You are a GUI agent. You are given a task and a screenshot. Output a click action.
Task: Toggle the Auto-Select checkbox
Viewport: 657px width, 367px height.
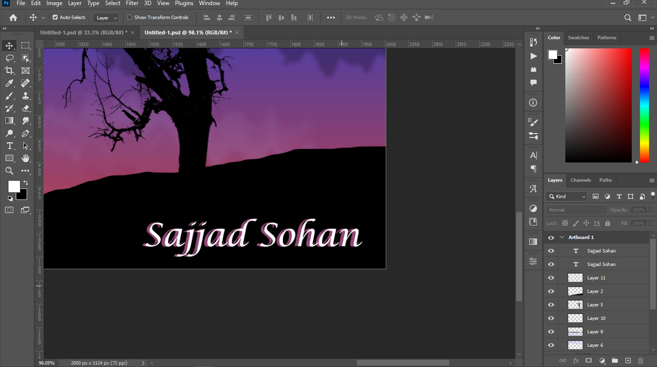click(x=55, y=17)
